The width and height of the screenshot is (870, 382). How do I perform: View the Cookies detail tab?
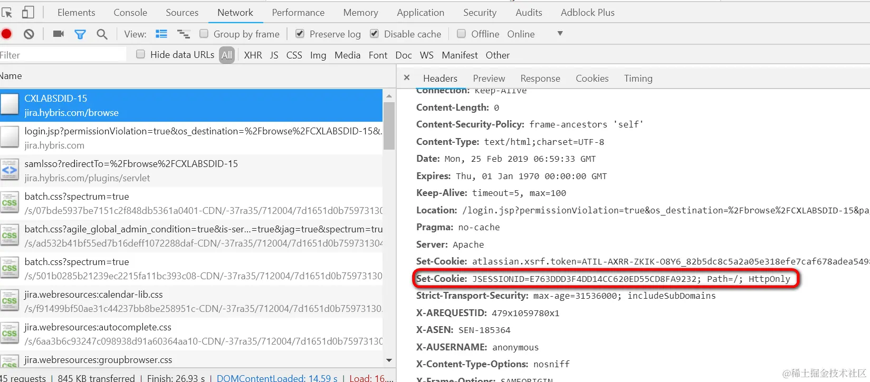pos(592,78)
